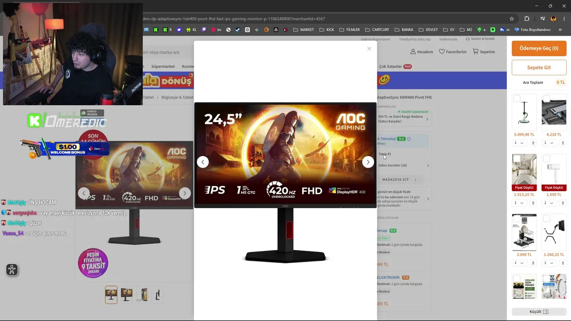
Task: Go to previous image in the background gallery
Action: (84, 193)
